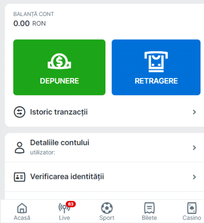This screenshot has height=223, width=204.
Task: Click the red 83 live badge
Action: tap(71, 204)
